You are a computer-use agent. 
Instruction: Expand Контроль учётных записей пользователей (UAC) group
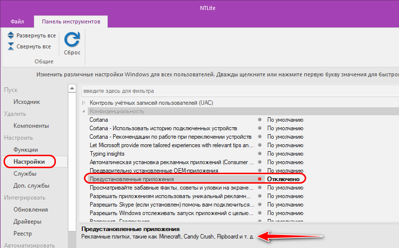coord(84,103)
